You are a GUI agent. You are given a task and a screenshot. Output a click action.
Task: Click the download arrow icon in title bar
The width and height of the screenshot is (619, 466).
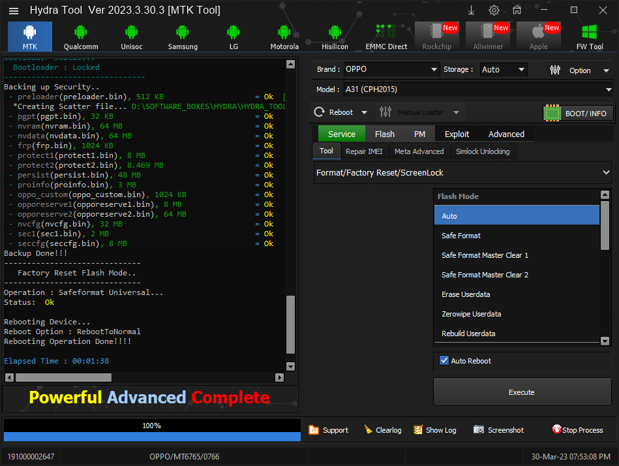(x=471, y=10)
